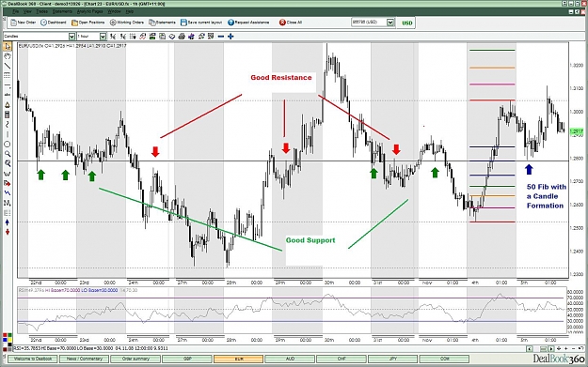Viewport: 588px width, 367px height.
Task: Click Statements toolbar button
Action: (163, 23)
